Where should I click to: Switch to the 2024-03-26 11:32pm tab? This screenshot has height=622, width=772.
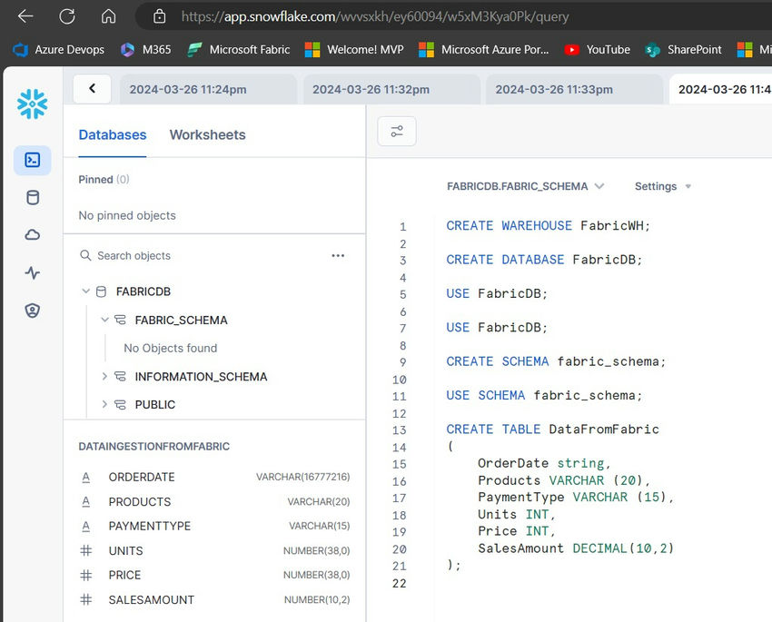pos(391,89)
